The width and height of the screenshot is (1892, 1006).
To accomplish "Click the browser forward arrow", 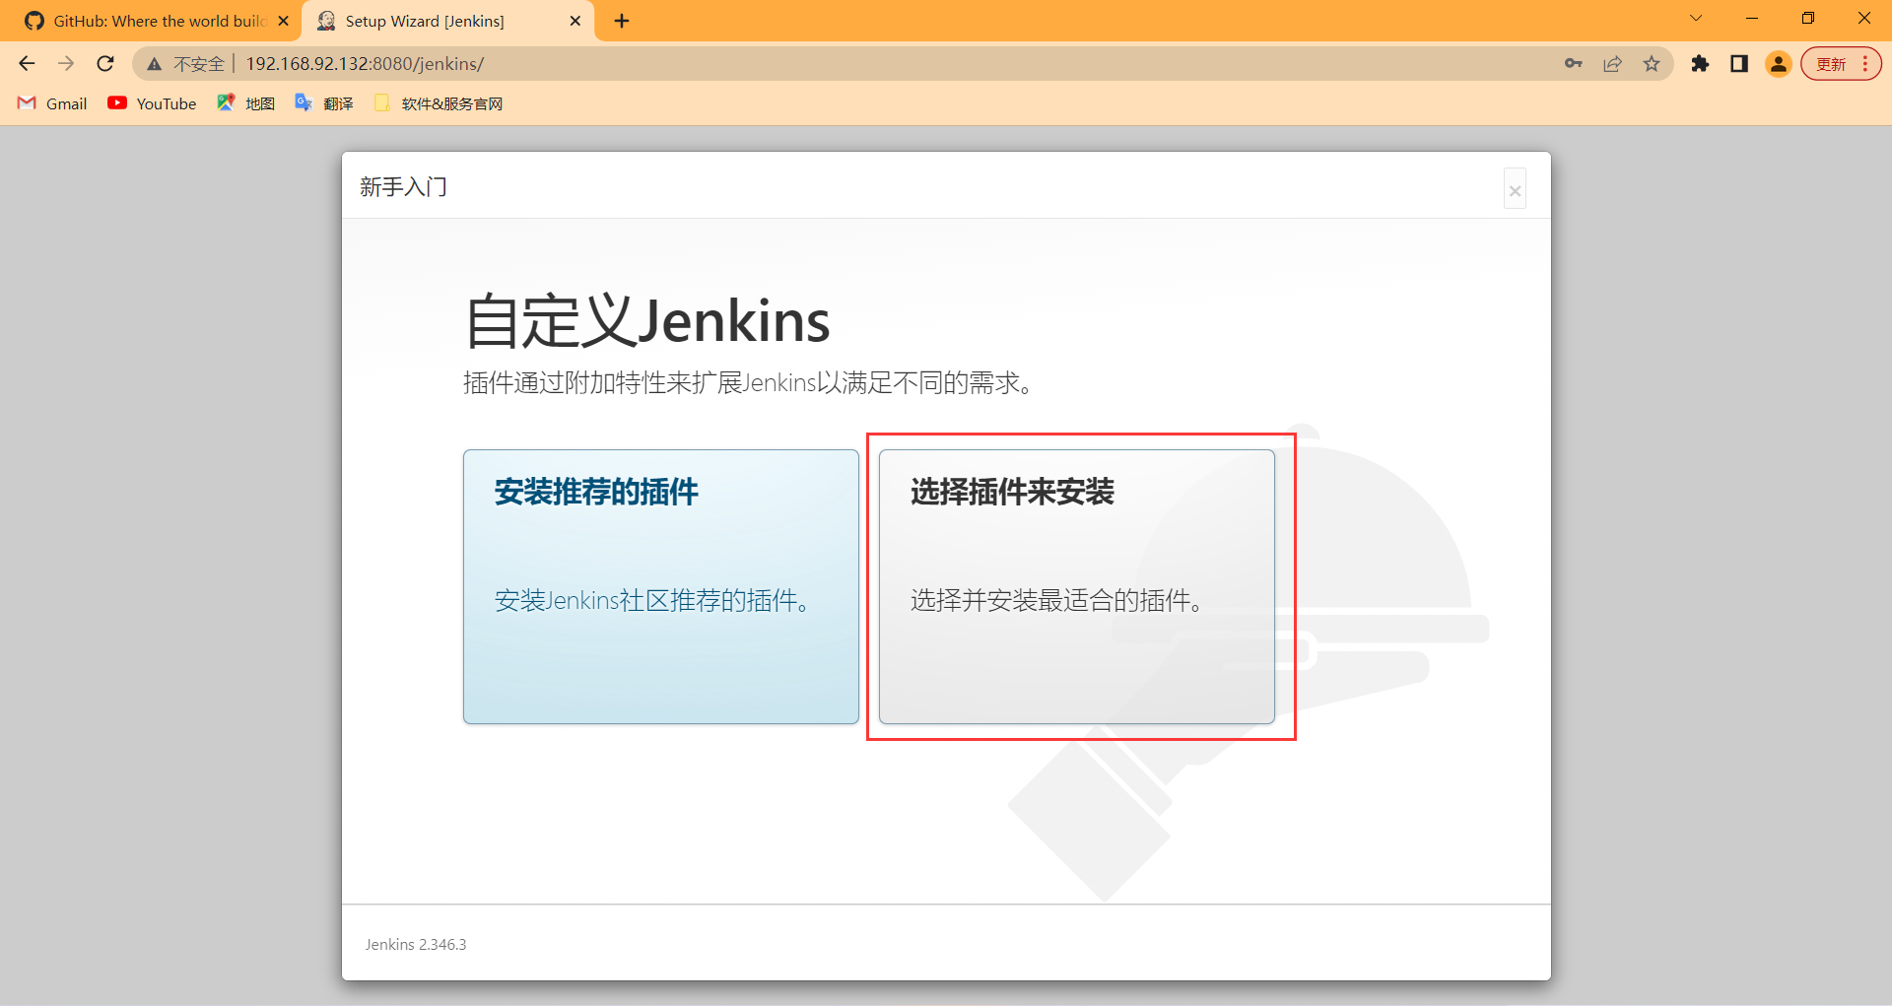I will coord(66,64).
